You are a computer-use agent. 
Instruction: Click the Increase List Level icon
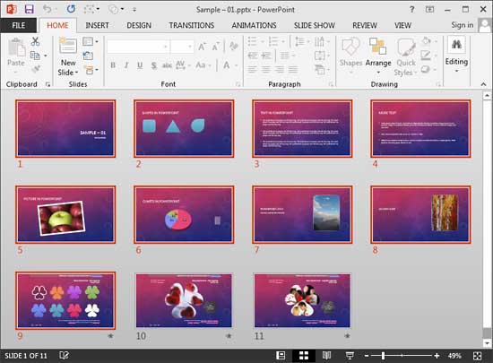click(x=266, y=56)
